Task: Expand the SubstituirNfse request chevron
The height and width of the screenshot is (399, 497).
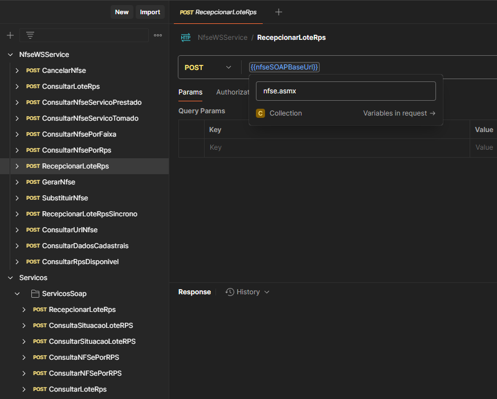Action: pyautogui.click(x=17, y=198)
